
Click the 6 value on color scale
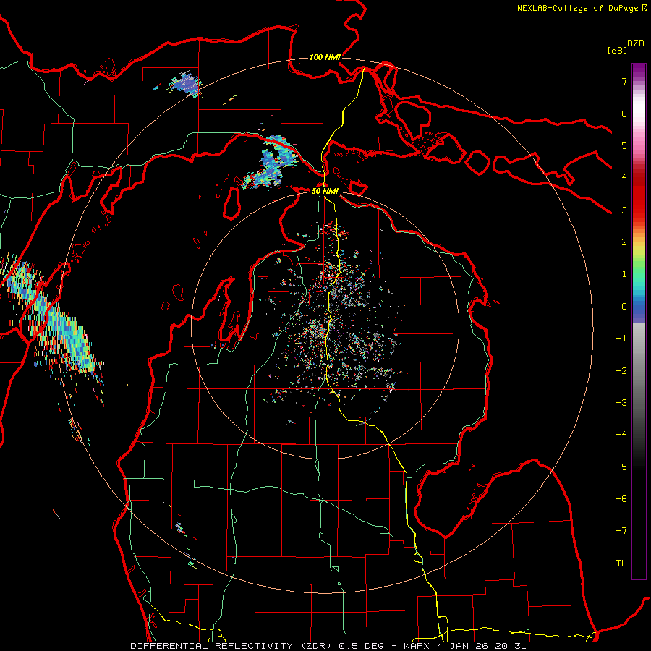click(624, 114)
